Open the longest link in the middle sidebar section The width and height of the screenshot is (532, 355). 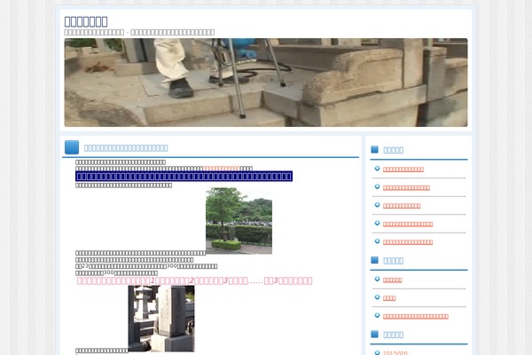click(x=416, y=317)
